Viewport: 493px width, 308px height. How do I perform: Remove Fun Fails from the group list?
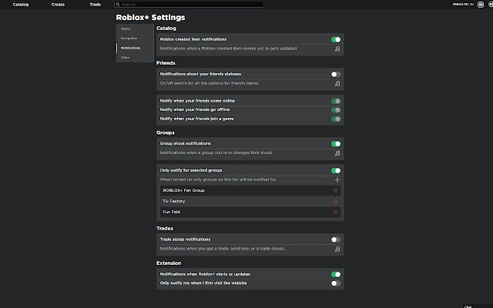coord(336,212)
